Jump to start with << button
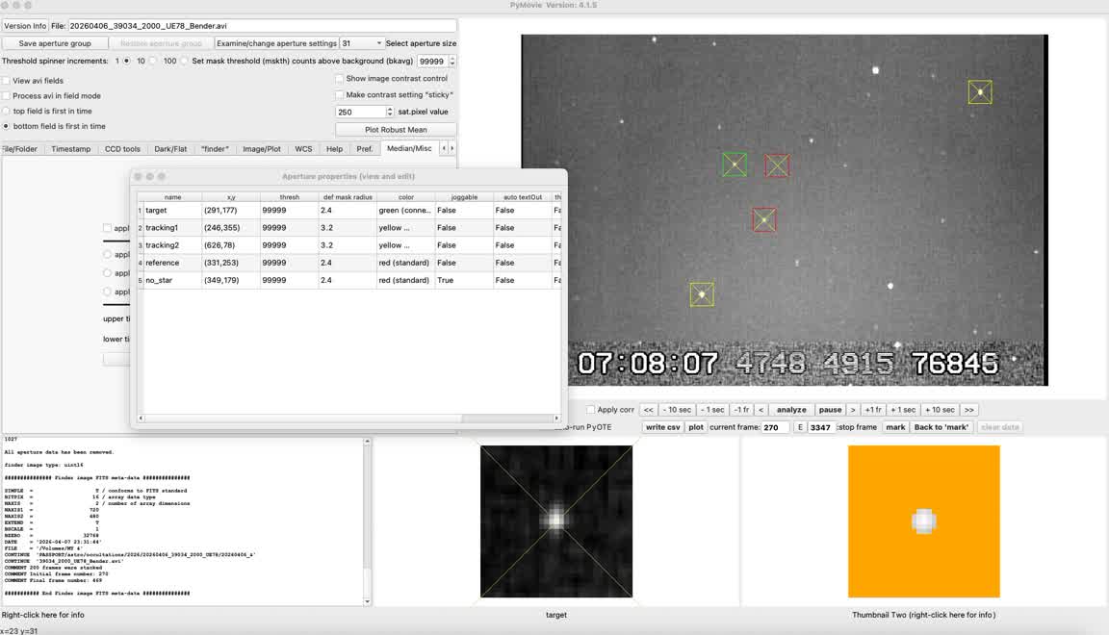Viewport: 1109px width, 635px height. 649,410
